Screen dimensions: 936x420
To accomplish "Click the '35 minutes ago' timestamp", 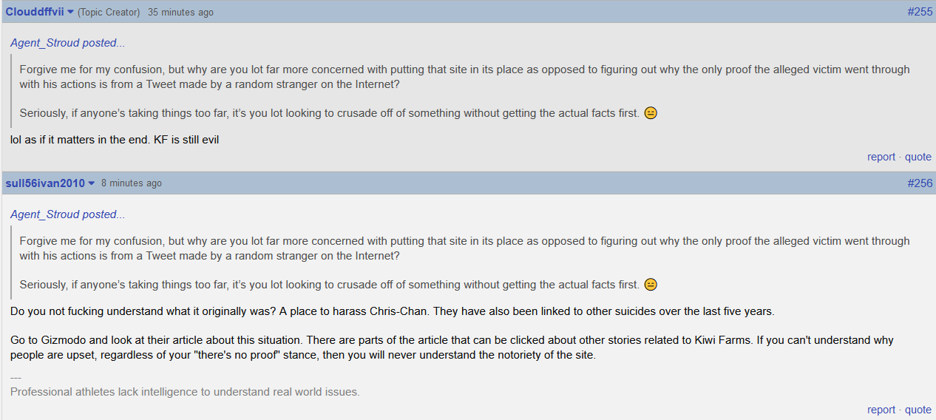I will [x=180, y=13].
